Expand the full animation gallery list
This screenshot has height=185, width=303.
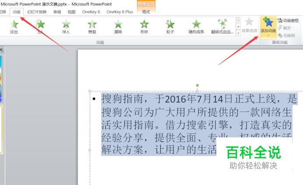point(238,33)
